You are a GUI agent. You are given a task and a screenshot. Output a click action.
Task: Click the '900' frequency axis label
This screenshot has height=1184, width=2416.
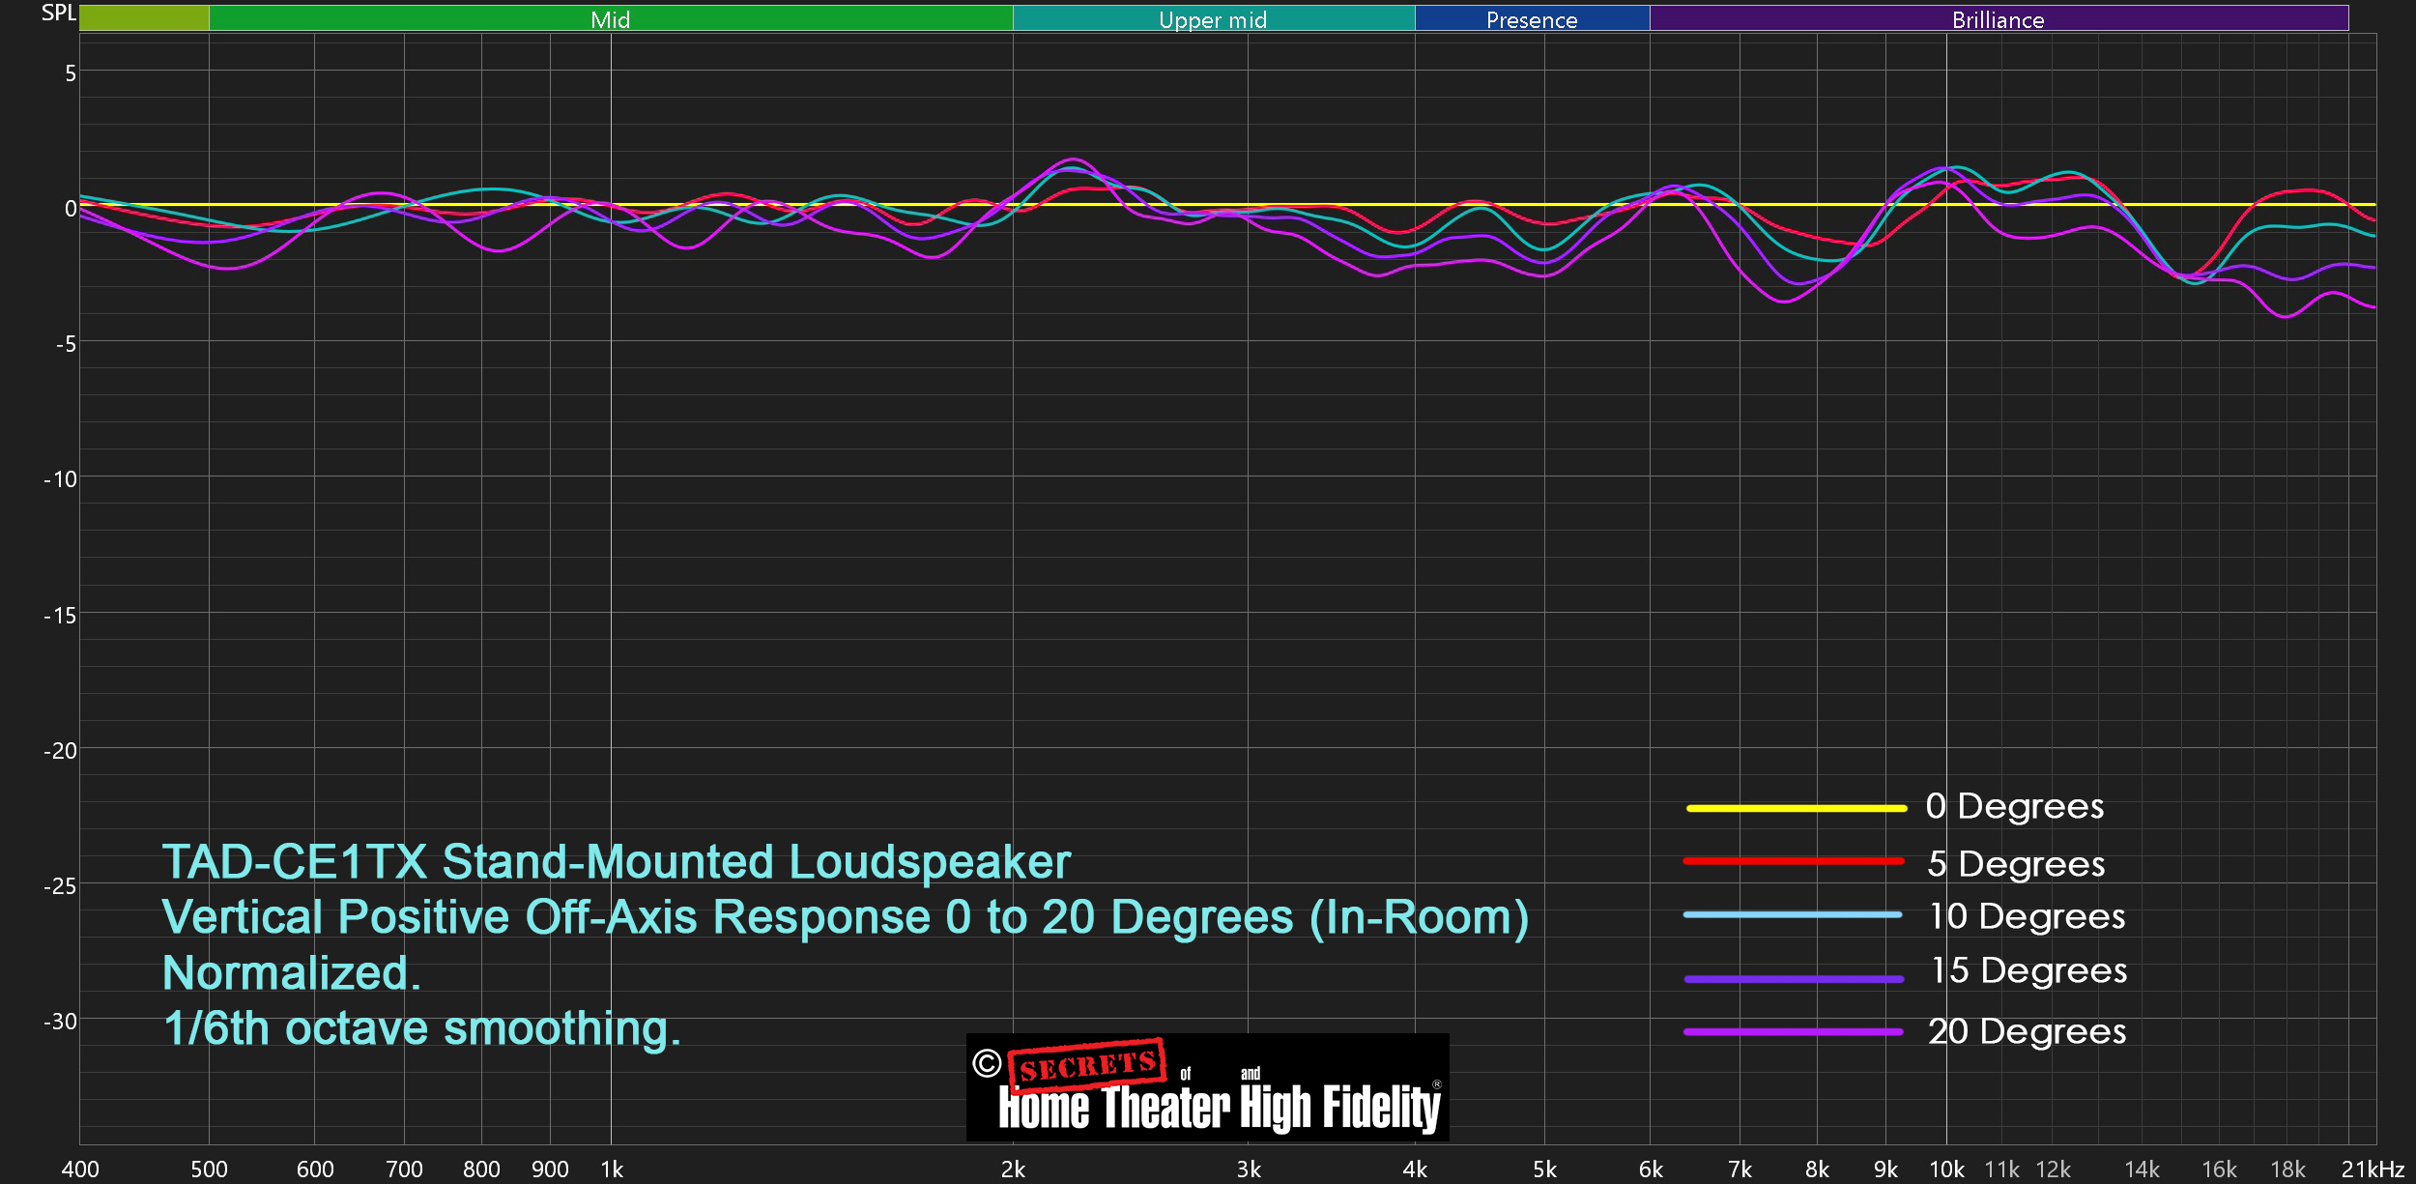550,1170
